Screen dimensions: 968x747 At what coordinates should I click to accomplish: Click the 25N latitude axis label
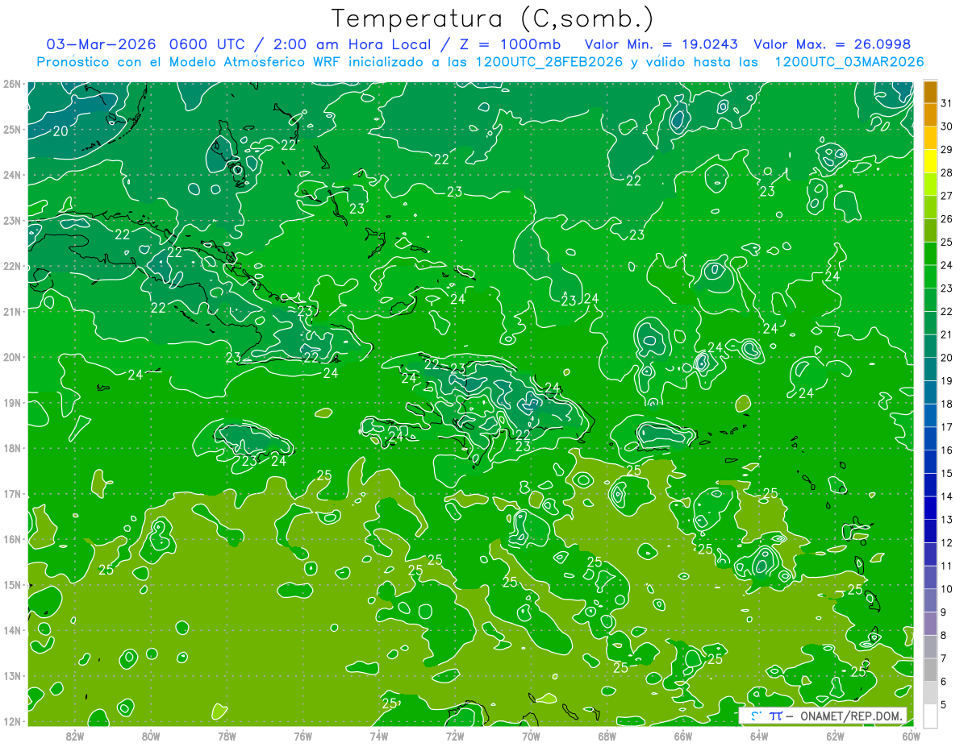click(11, 129)
